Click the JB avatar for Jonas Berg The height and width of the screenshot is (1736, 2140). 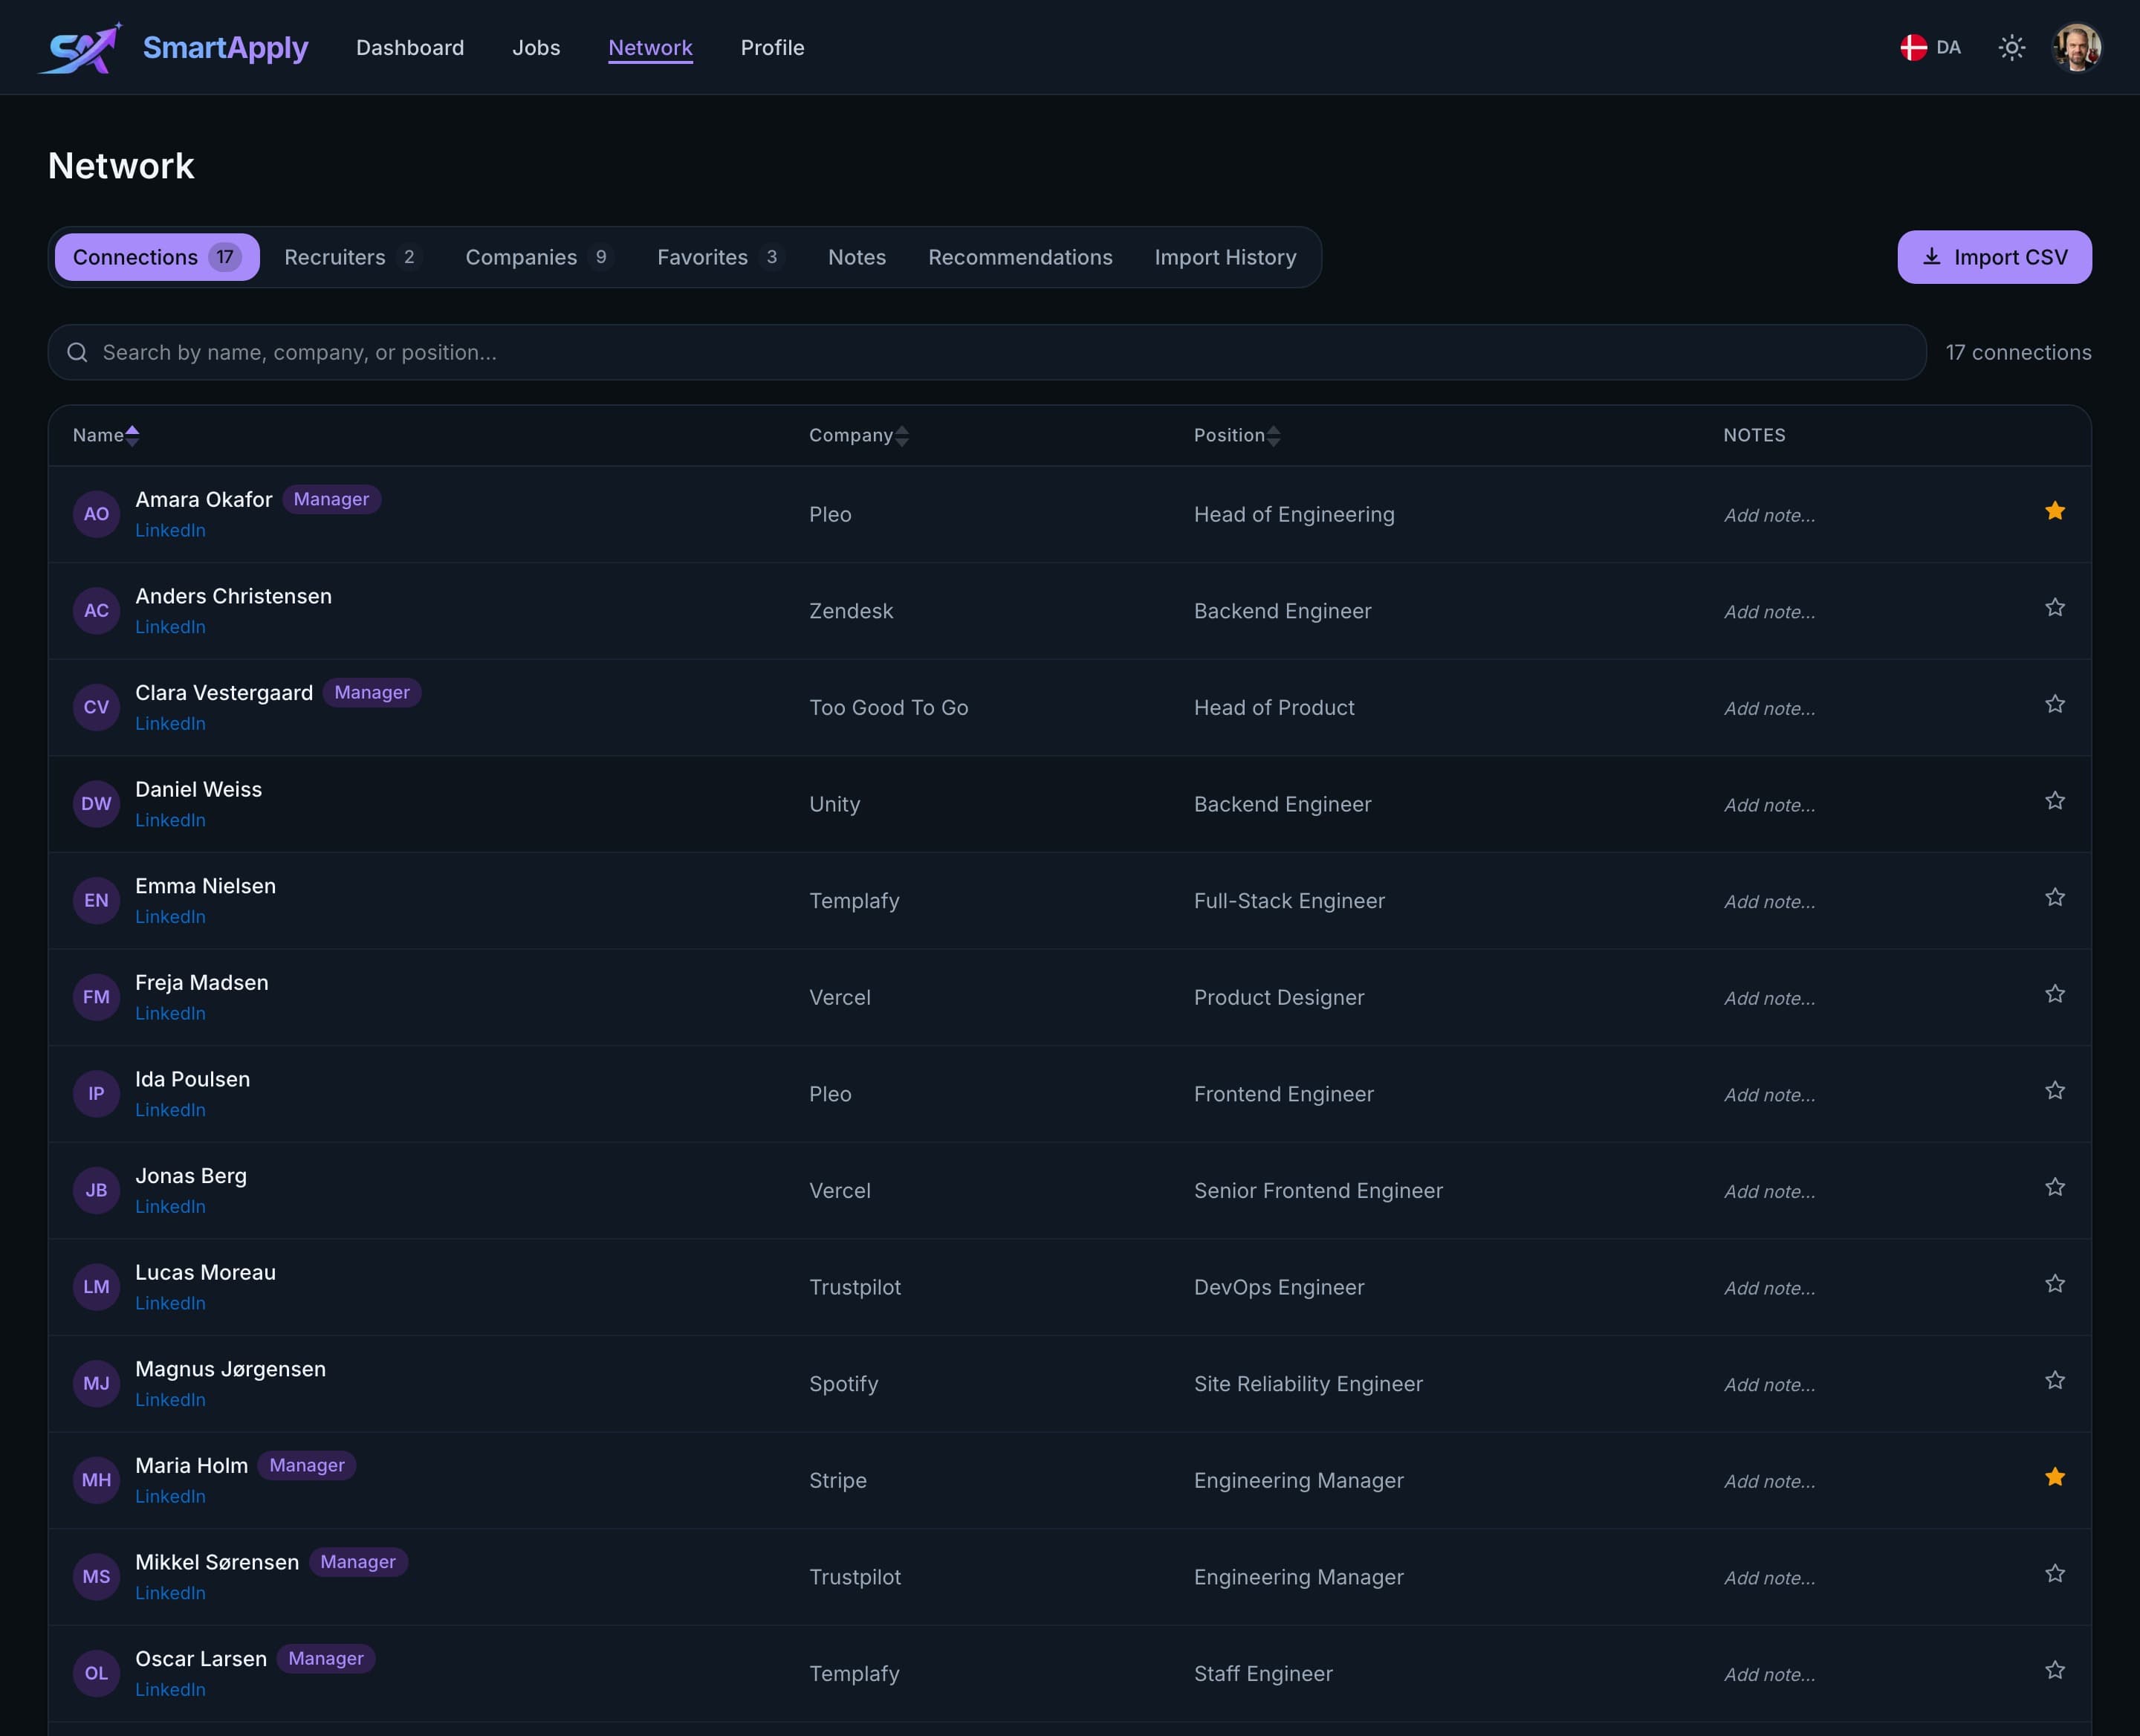pyautogui.click(x=96, y=1190)
